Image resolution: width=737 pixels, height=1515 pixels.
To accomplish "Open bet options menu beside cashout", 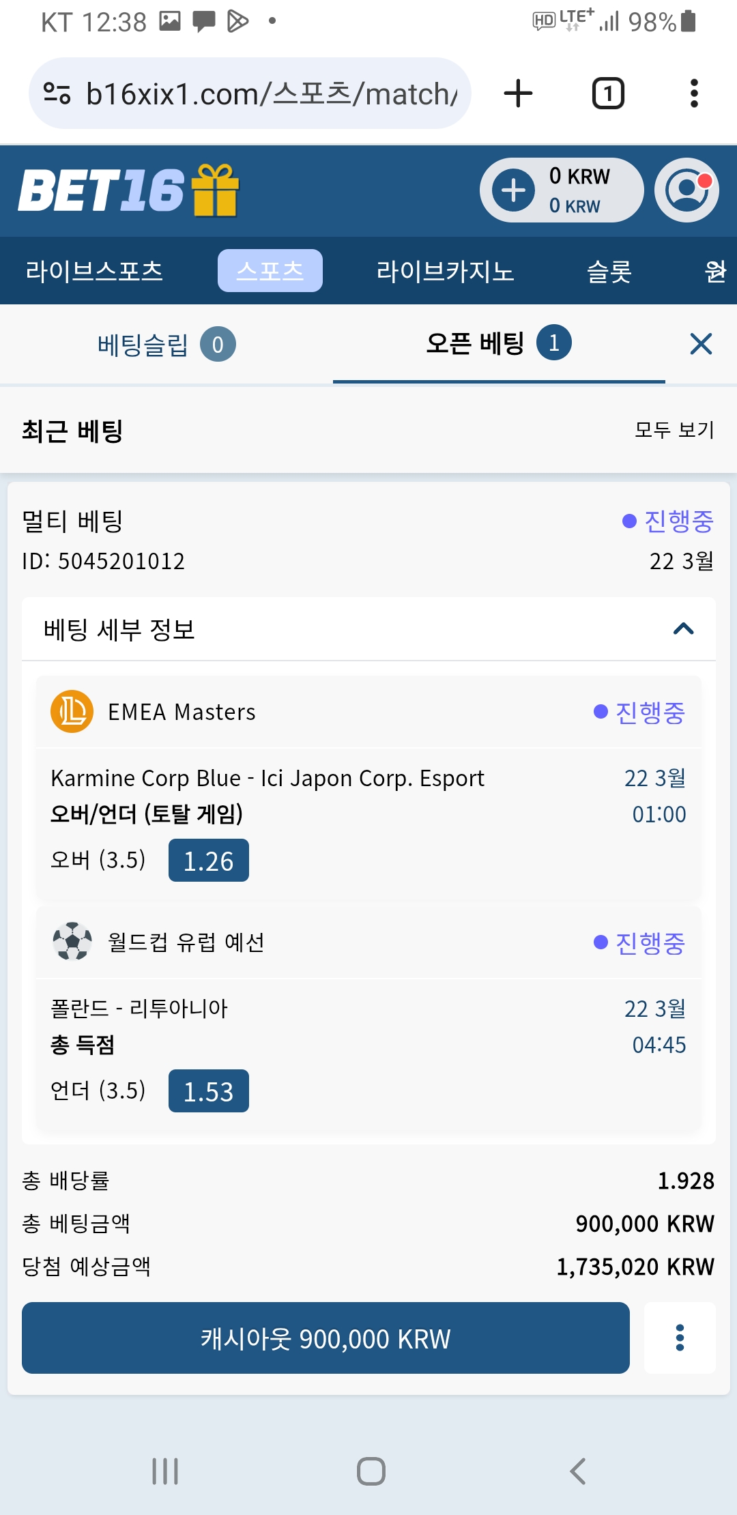I will (x=680, y=1338).
